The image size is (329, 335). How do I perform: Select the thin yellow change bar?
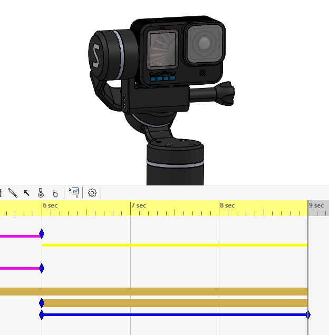[174, 245]
